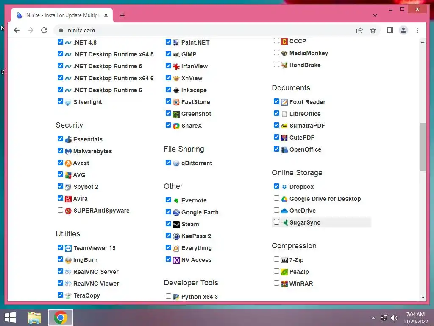Image resolution: width=434 pixels, height=326 pixels.
Task: Click the scrollbar up arrow
Action: (423, 42)
